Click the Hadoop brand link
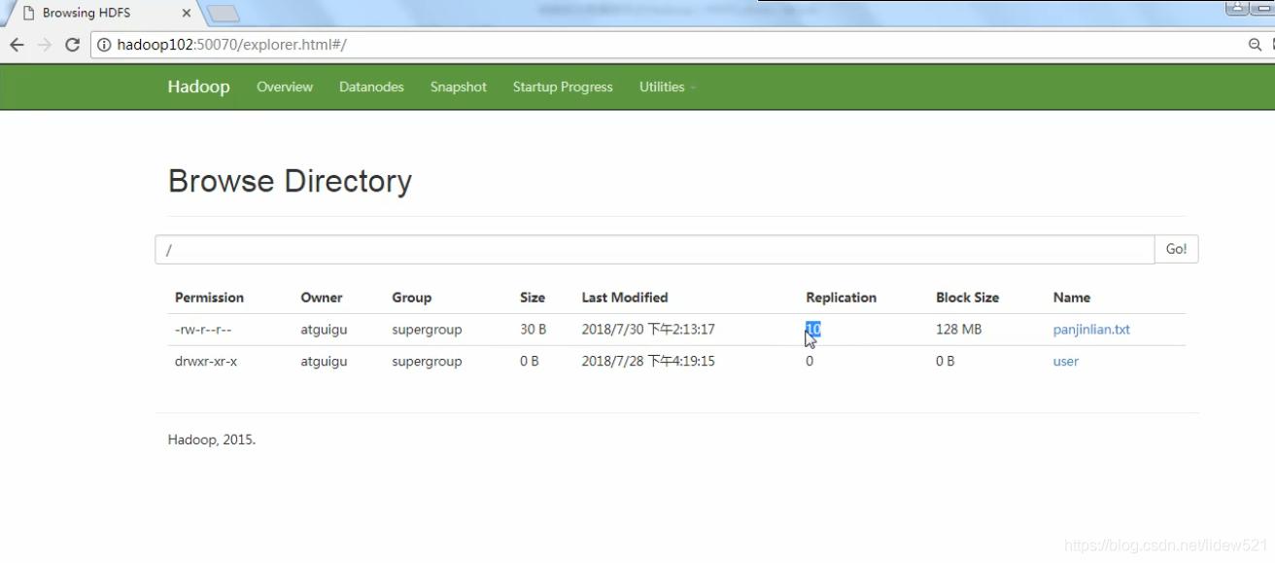 coord(198,87)
